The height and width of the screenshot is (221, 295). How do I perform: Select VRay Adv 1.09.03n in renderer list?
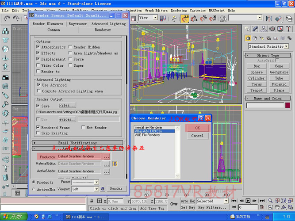point(154,131)
